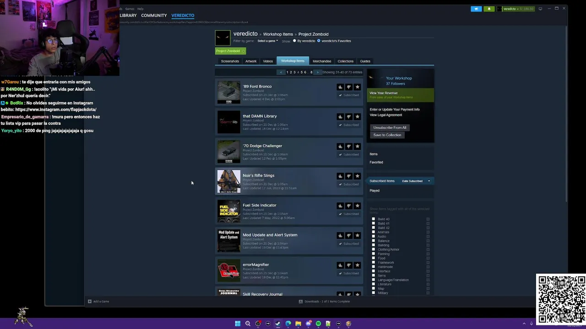
Task: Click the Save to Collection button
Action: [x=387, y=135]
